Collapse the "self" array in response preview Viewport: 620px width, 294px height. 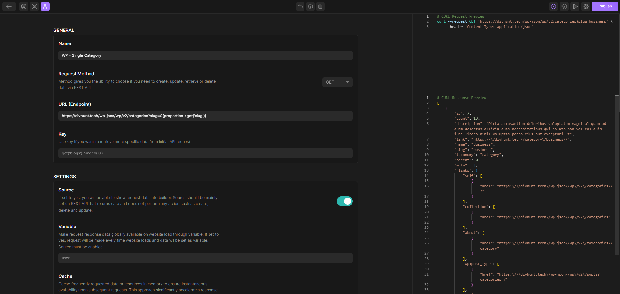coord(481,176)
